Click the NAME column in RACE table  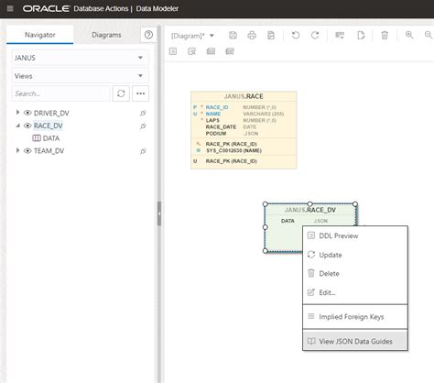tap(213, 114)
